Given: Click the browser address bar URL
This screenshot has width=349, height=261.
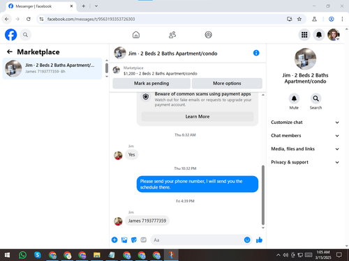Looking at the screenshot, I should click(91, 19).
